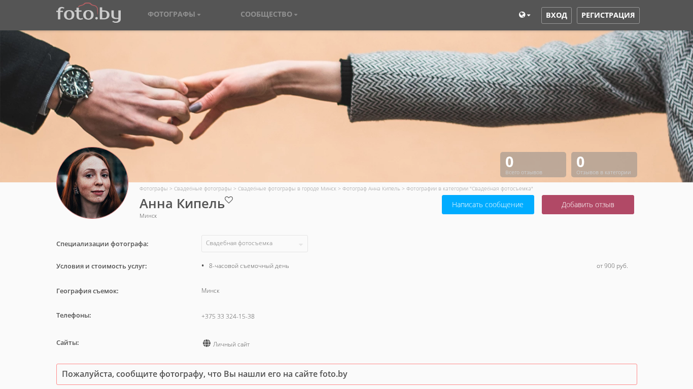Open the globe language selector
This screenshot has width=693, height=389.
click(x=525, y=15)
